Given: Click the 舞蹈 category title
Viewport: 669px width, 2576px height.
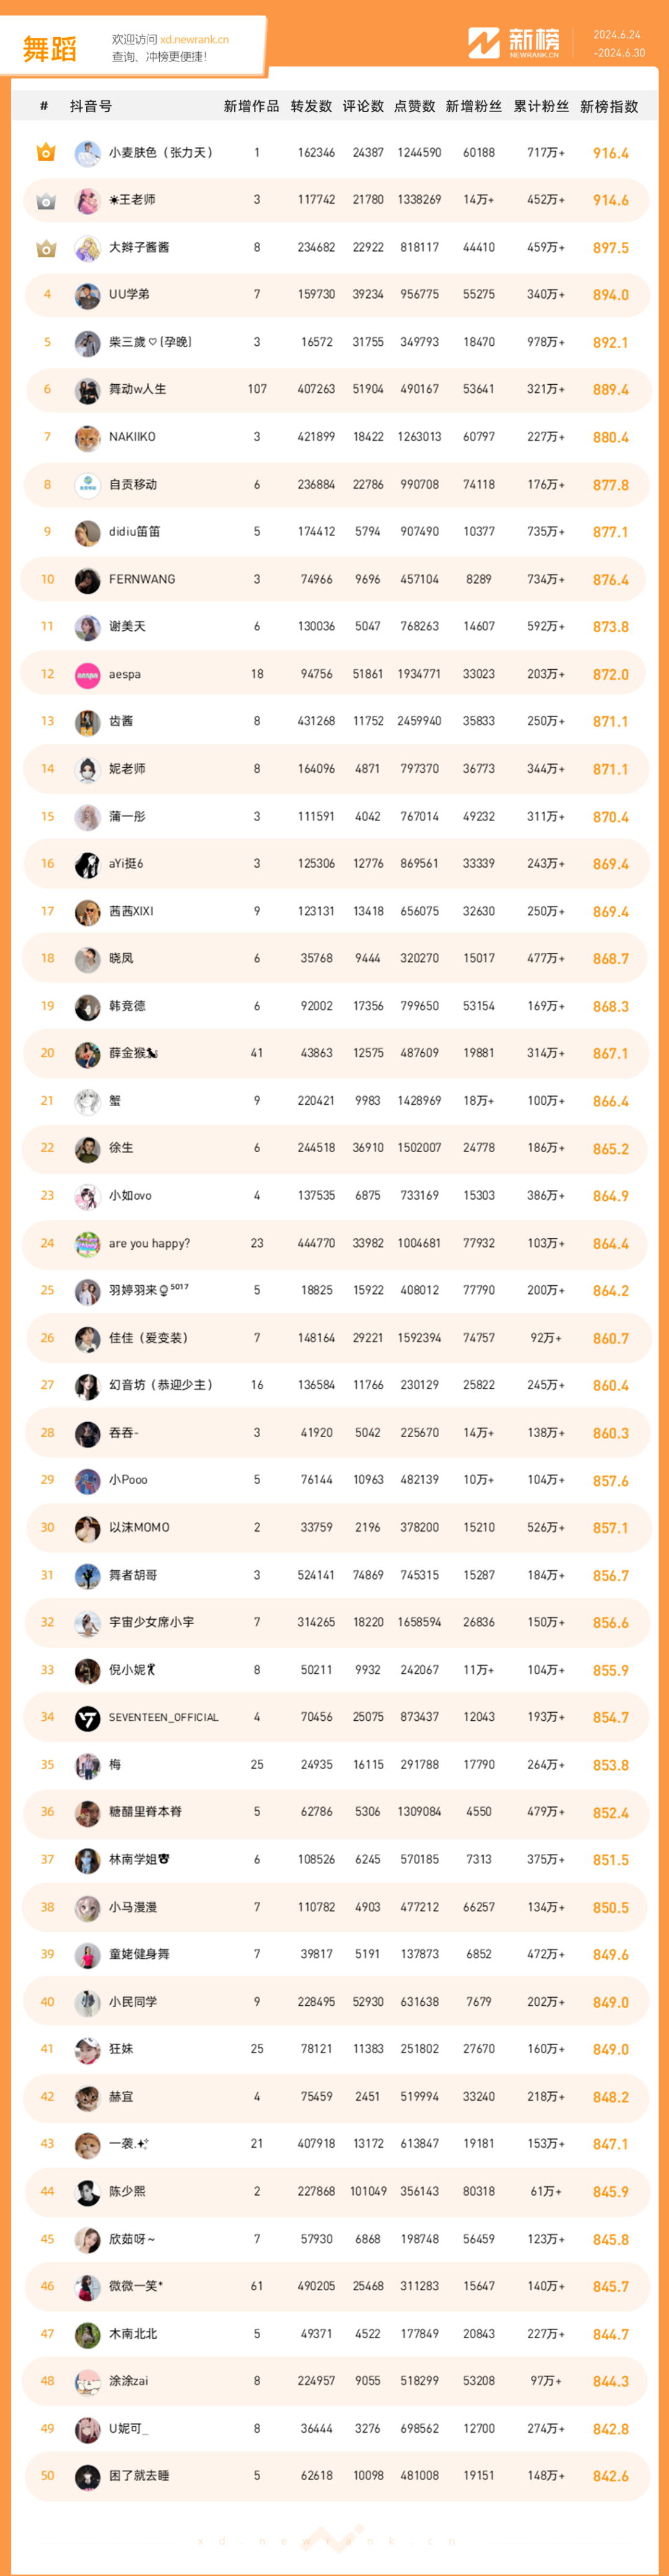Looking at the screenshot, I should pyautogui.click(x=50, y=49).
